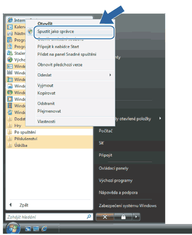Viewport: 192px width, 235px height.
Task: Click the shield icon beside Spustit jako správce
Action: 30,32
